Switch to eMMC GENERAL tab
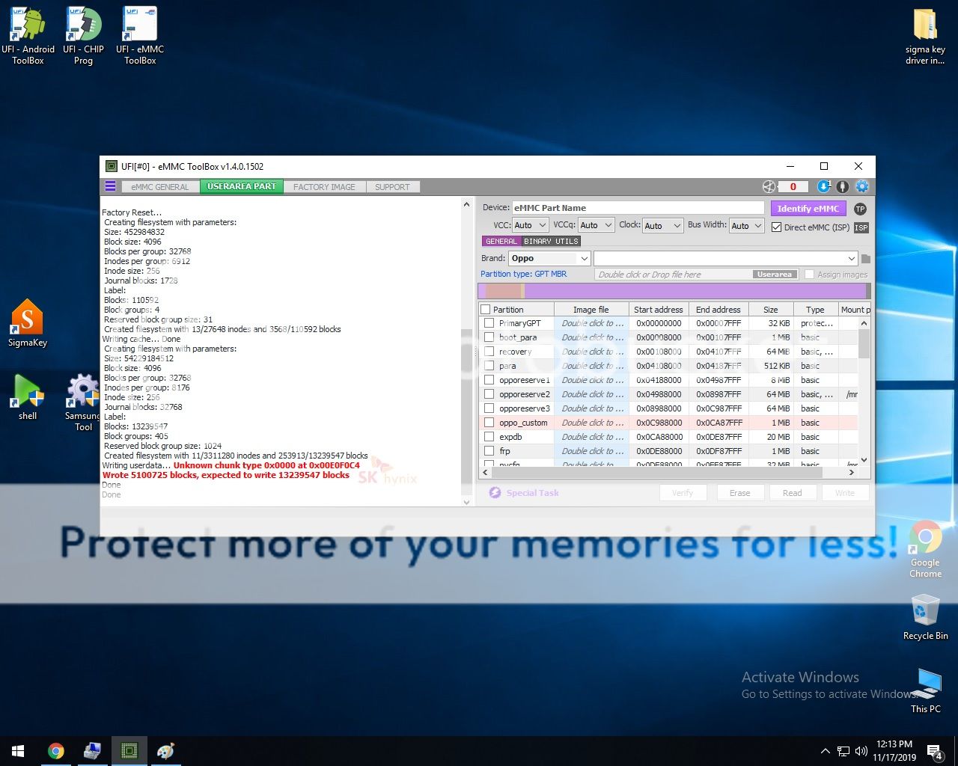958x766 pixels. coord(159,187)
